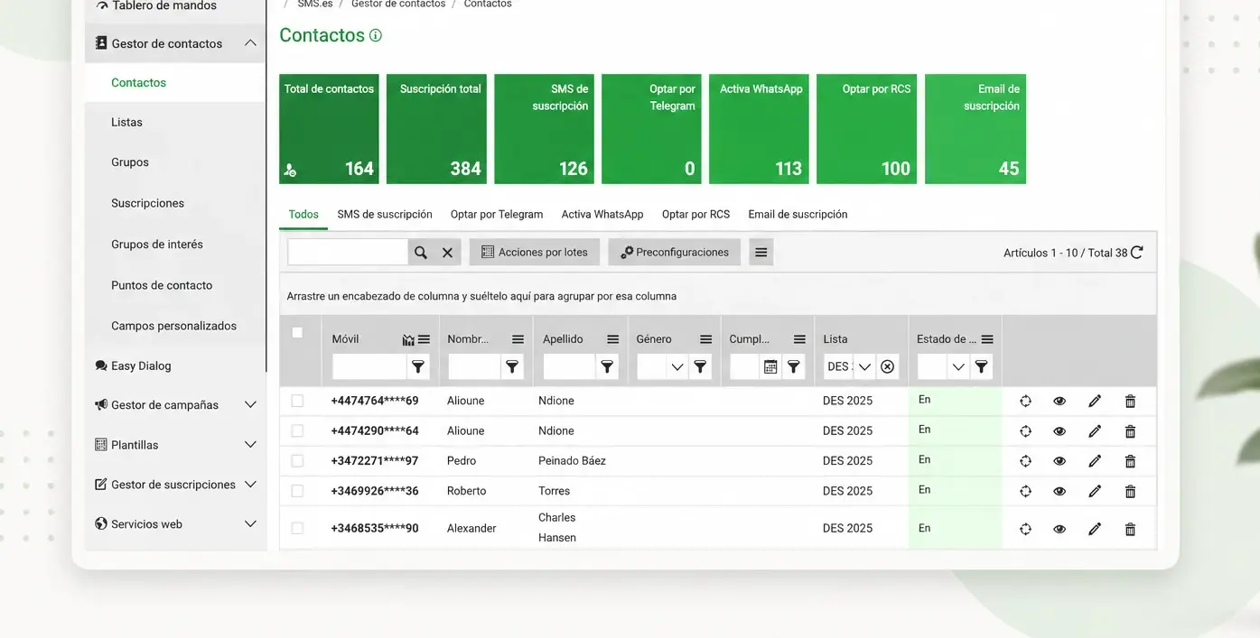Click in the contact search field
Screen dimensions: 1260x638
coord(349,253)
